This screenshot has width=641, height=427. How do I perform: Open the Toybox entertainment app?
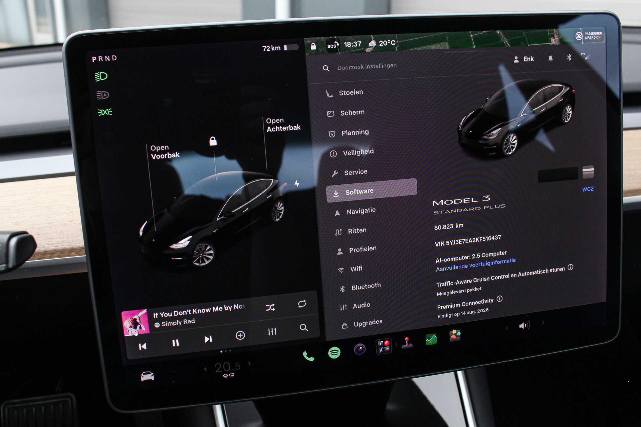(384, 346)
